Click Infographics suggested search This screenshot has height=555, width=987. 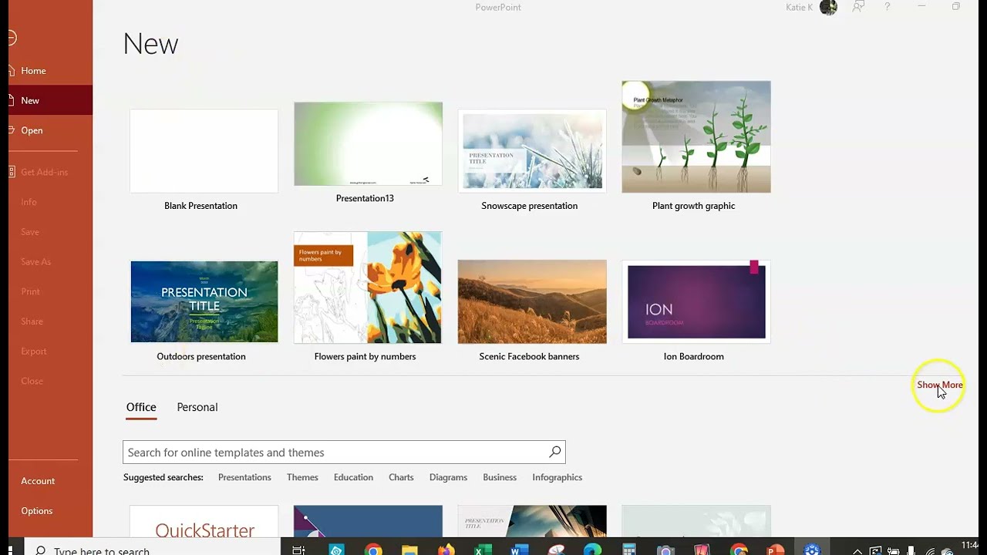pos(557,477)
